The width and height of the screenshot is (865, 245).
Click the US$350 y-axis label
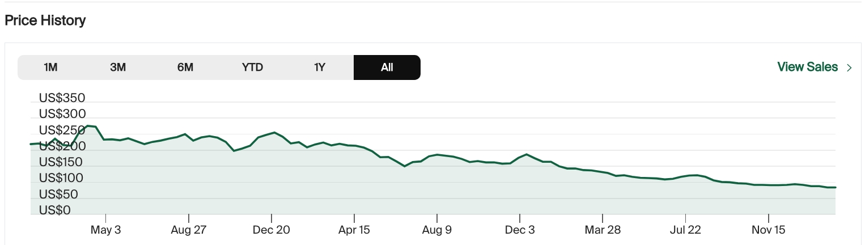[x=62, y=98]
